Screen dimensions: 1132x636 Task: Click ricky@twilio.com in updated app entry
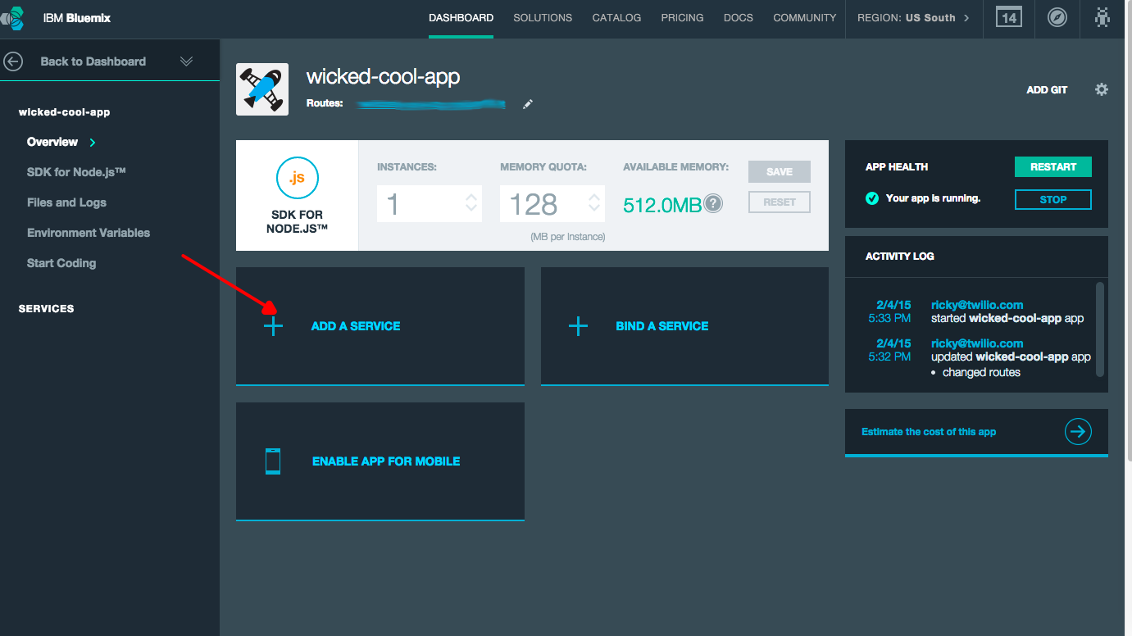click(977, 343)
